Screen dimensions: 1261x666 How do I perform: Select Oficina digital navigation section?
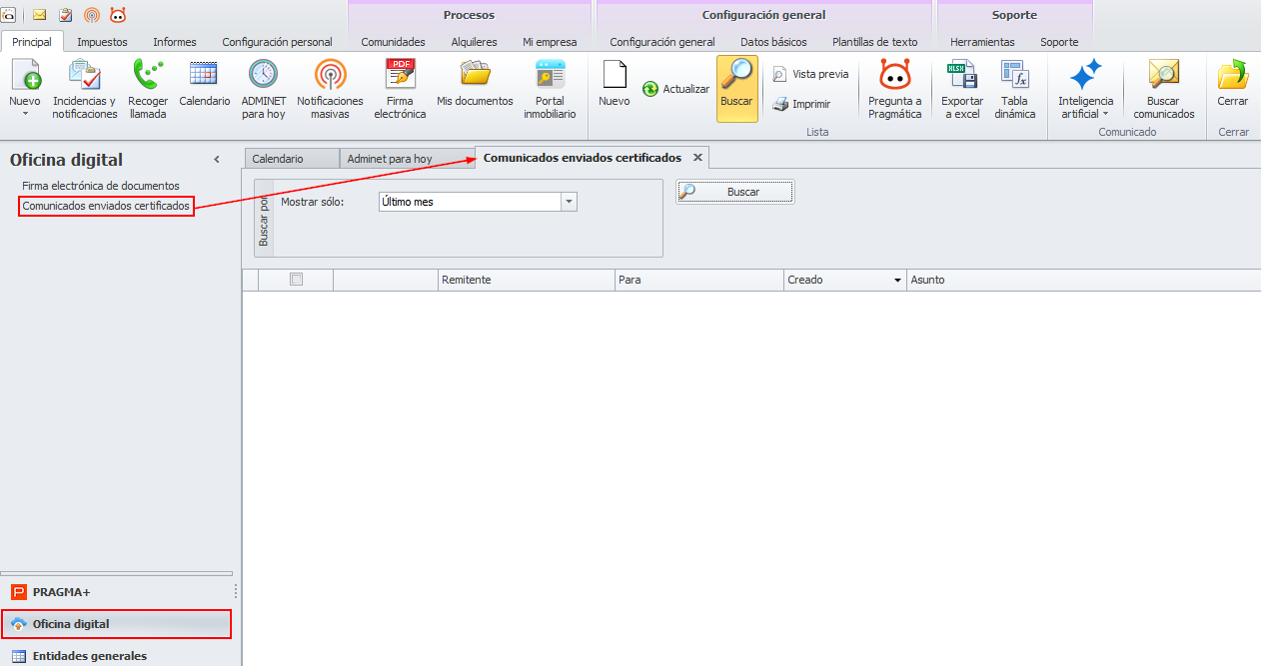click(116, 624)
